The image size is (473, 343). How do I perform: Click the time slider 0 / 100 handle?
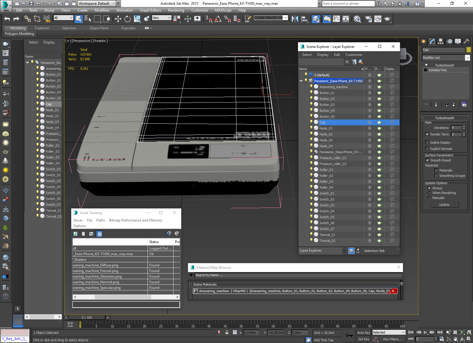[x=87, y=318]
